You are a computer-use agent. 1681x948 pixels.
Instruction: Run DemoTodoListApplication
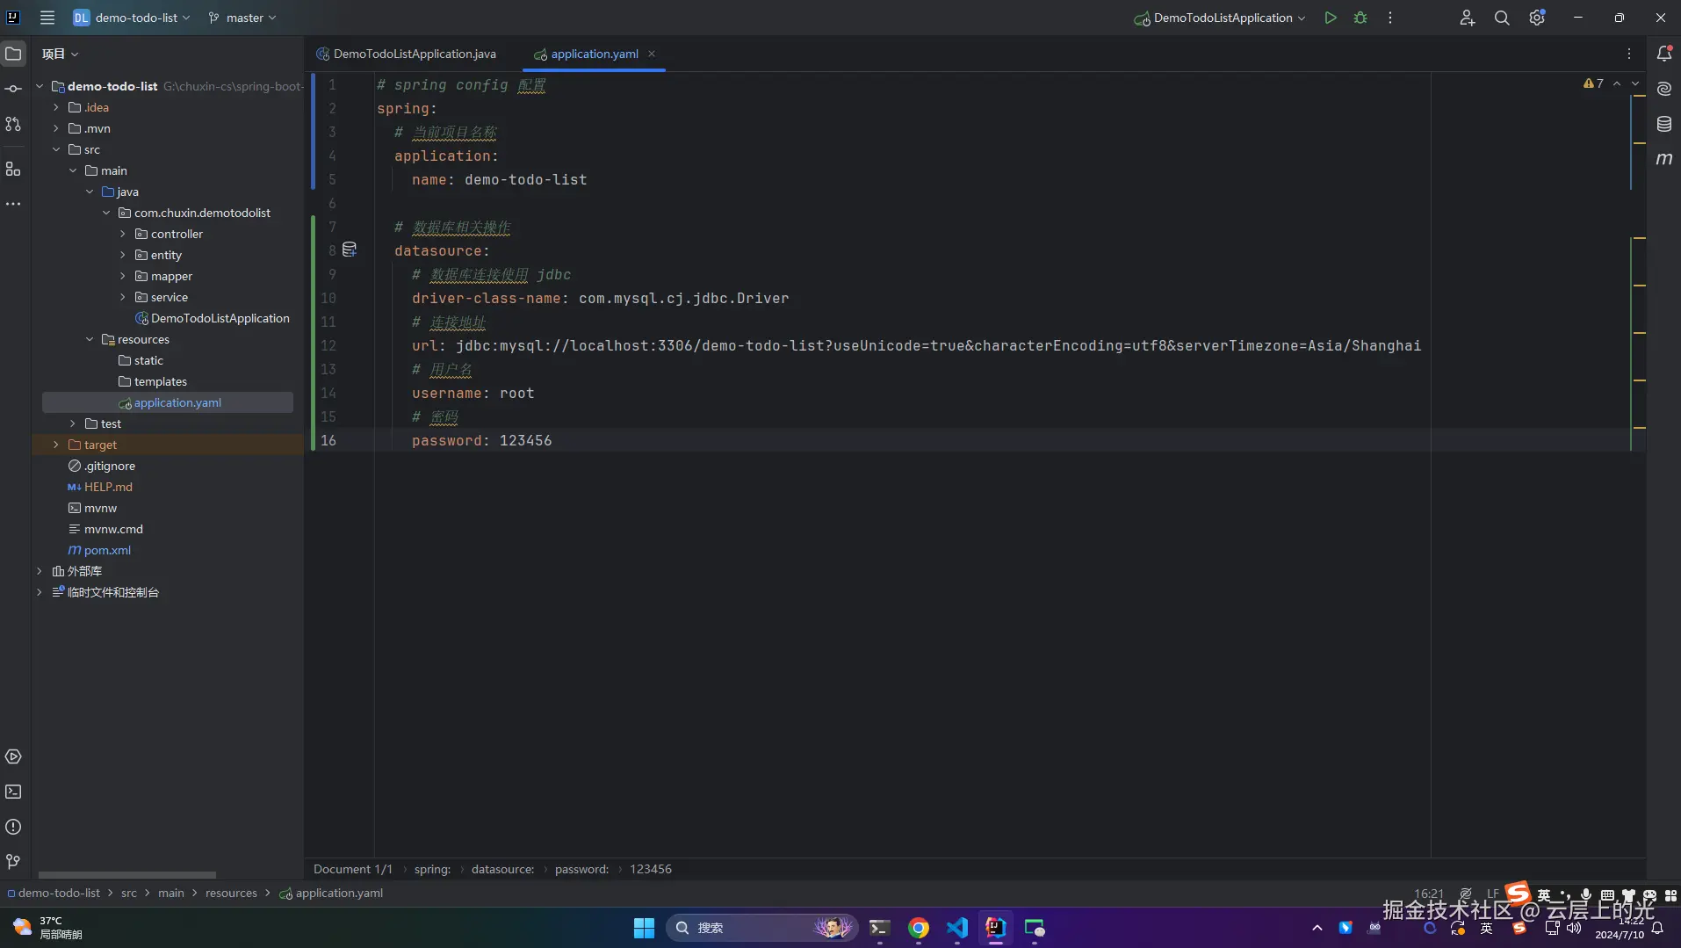click(1331, 18)
